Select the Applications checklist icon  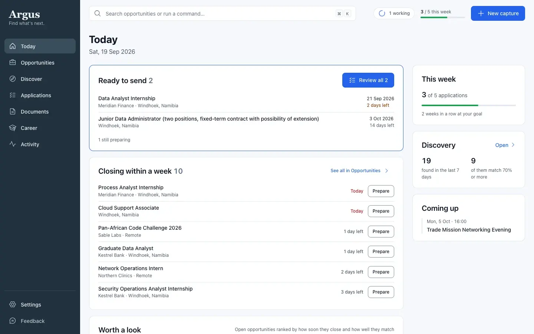[13, 95]
